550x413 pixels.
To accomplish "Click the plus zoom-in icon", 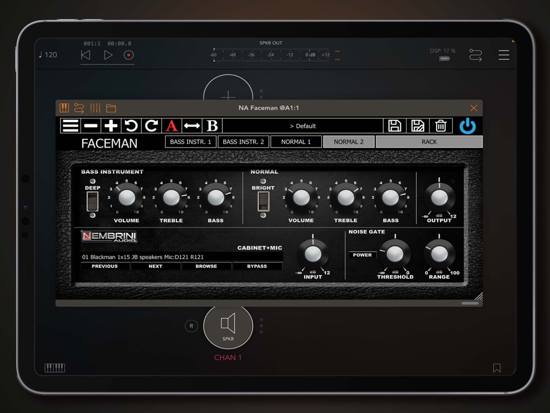I will (x=111, y=126).
